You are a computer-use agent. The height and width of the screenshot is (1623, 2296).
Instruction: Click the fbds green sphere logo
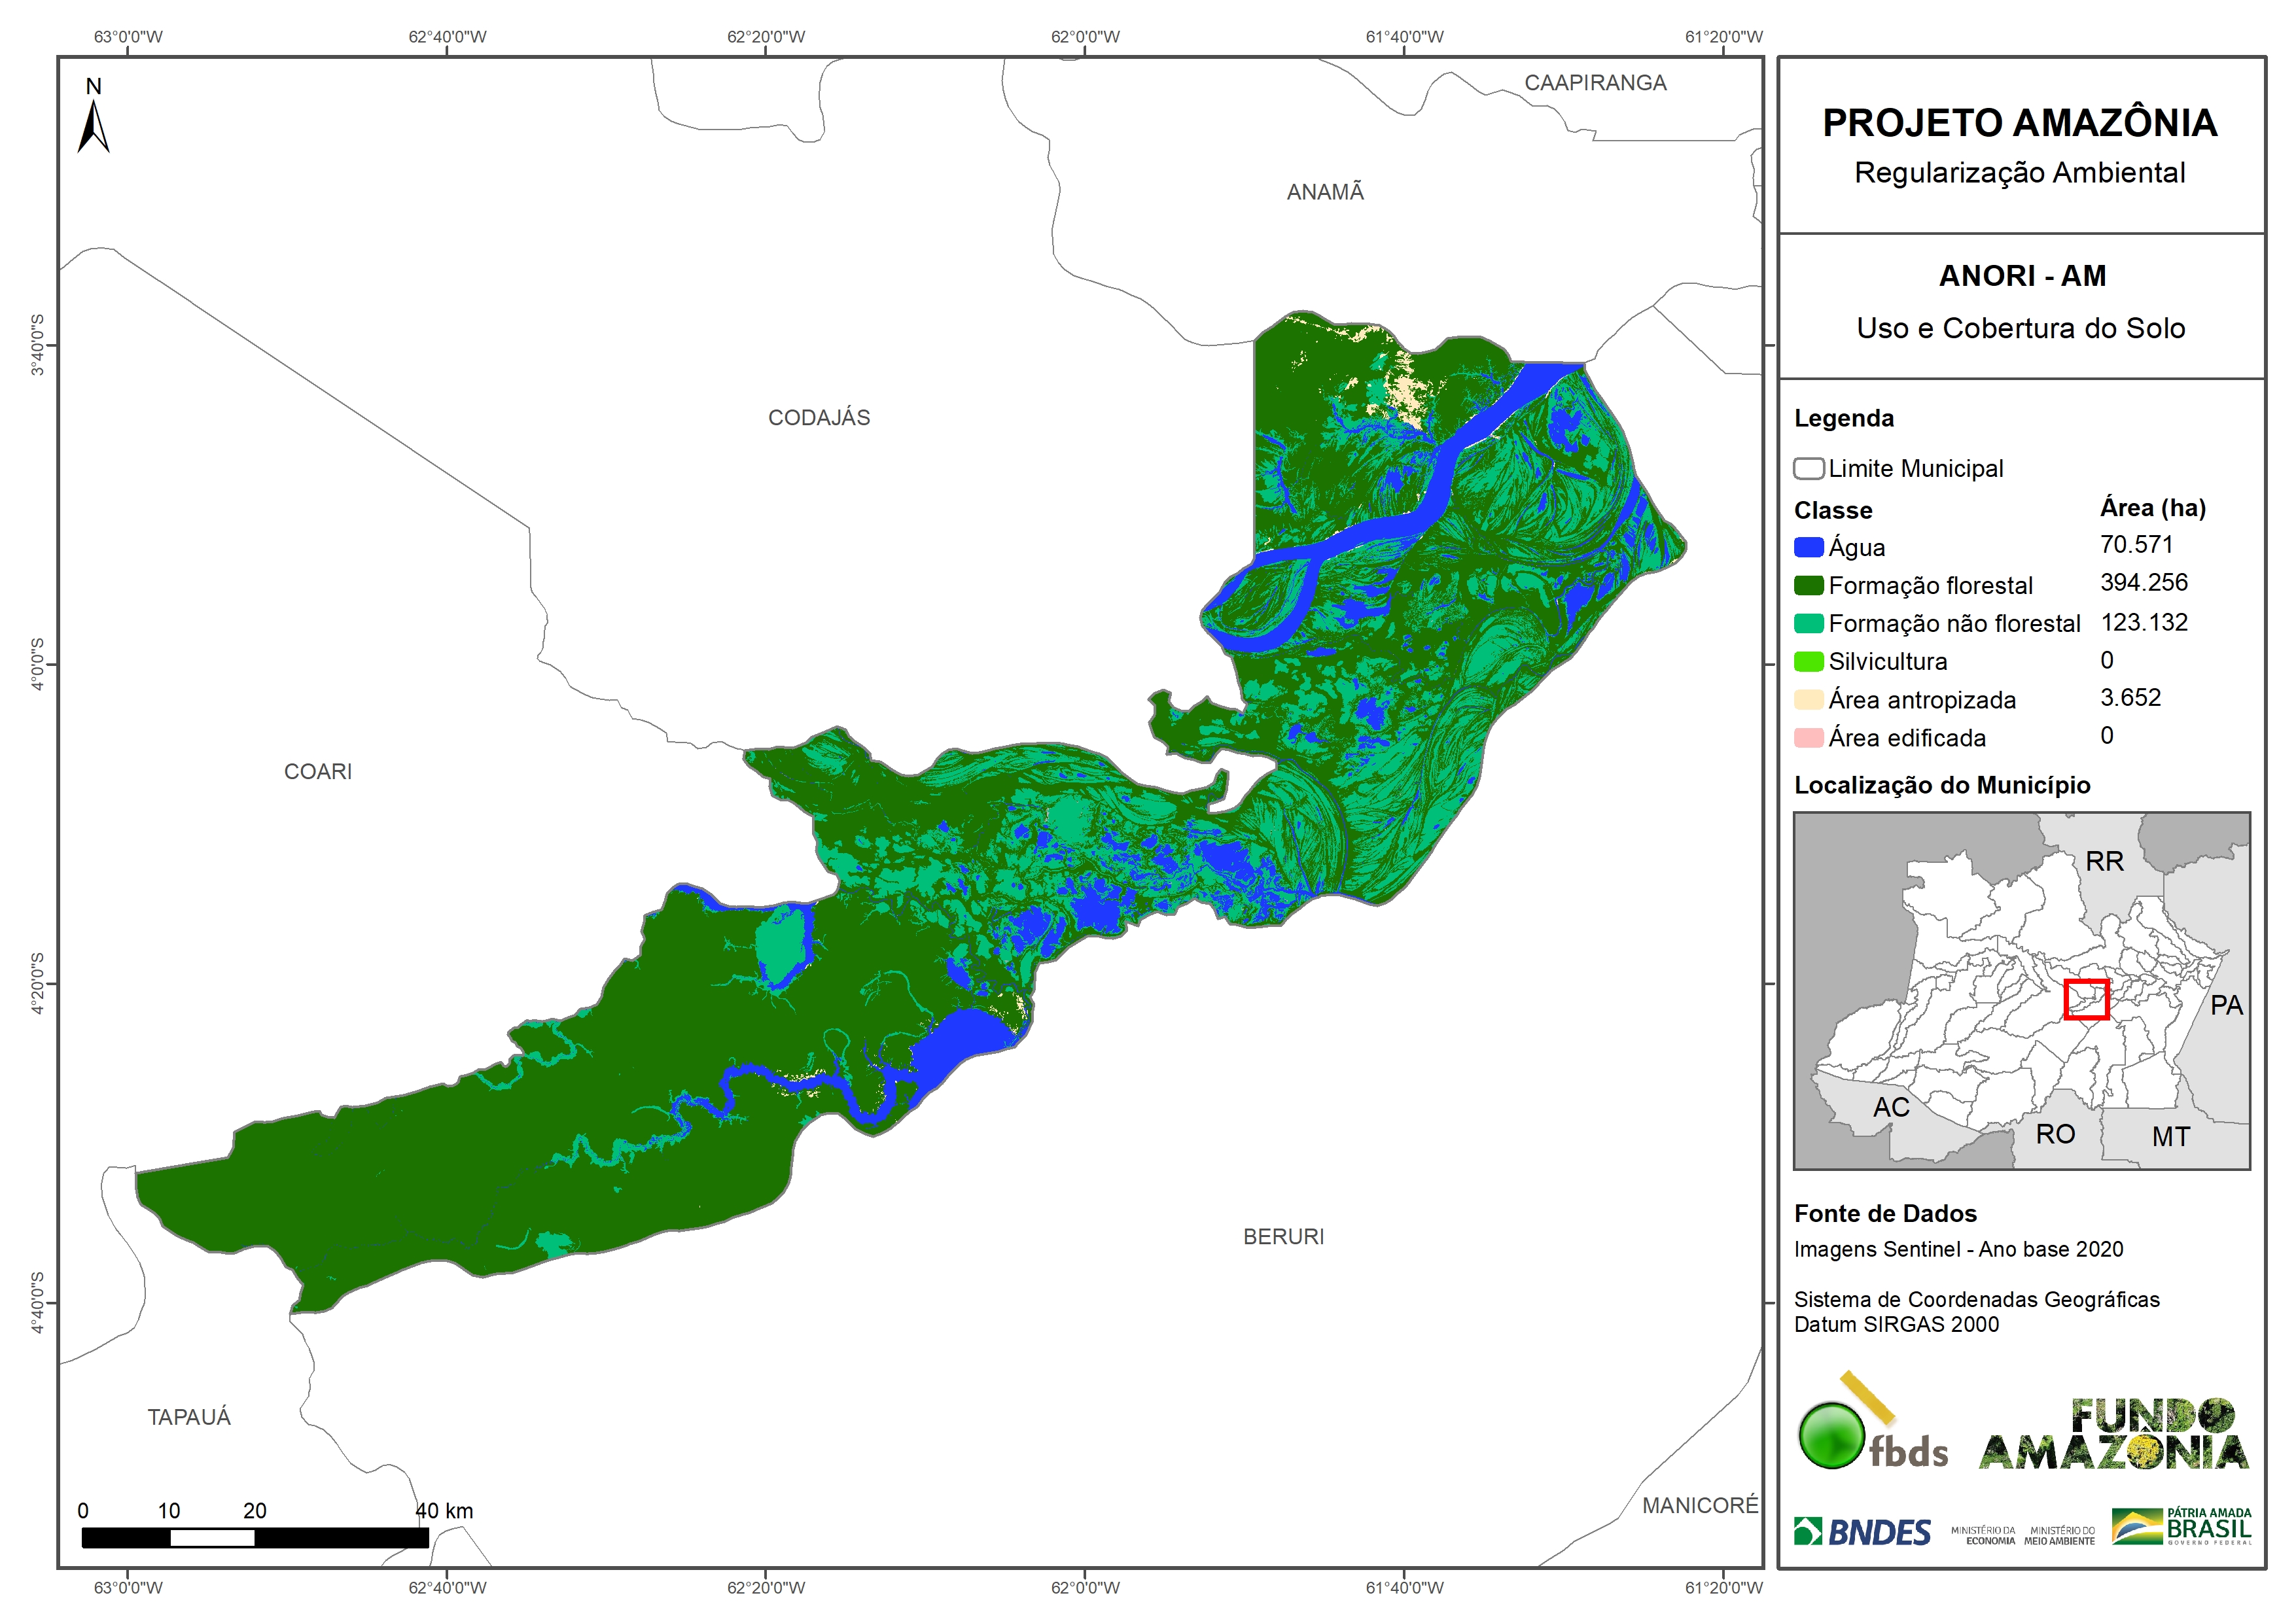pyautogui.click(x=1832, y=1436)
